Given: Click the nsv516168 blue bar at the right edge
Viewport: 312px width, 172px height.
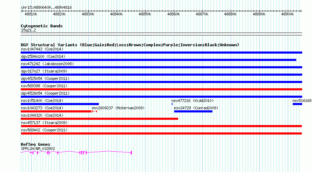Looking at the screenshot, I should tap(298, 104).
